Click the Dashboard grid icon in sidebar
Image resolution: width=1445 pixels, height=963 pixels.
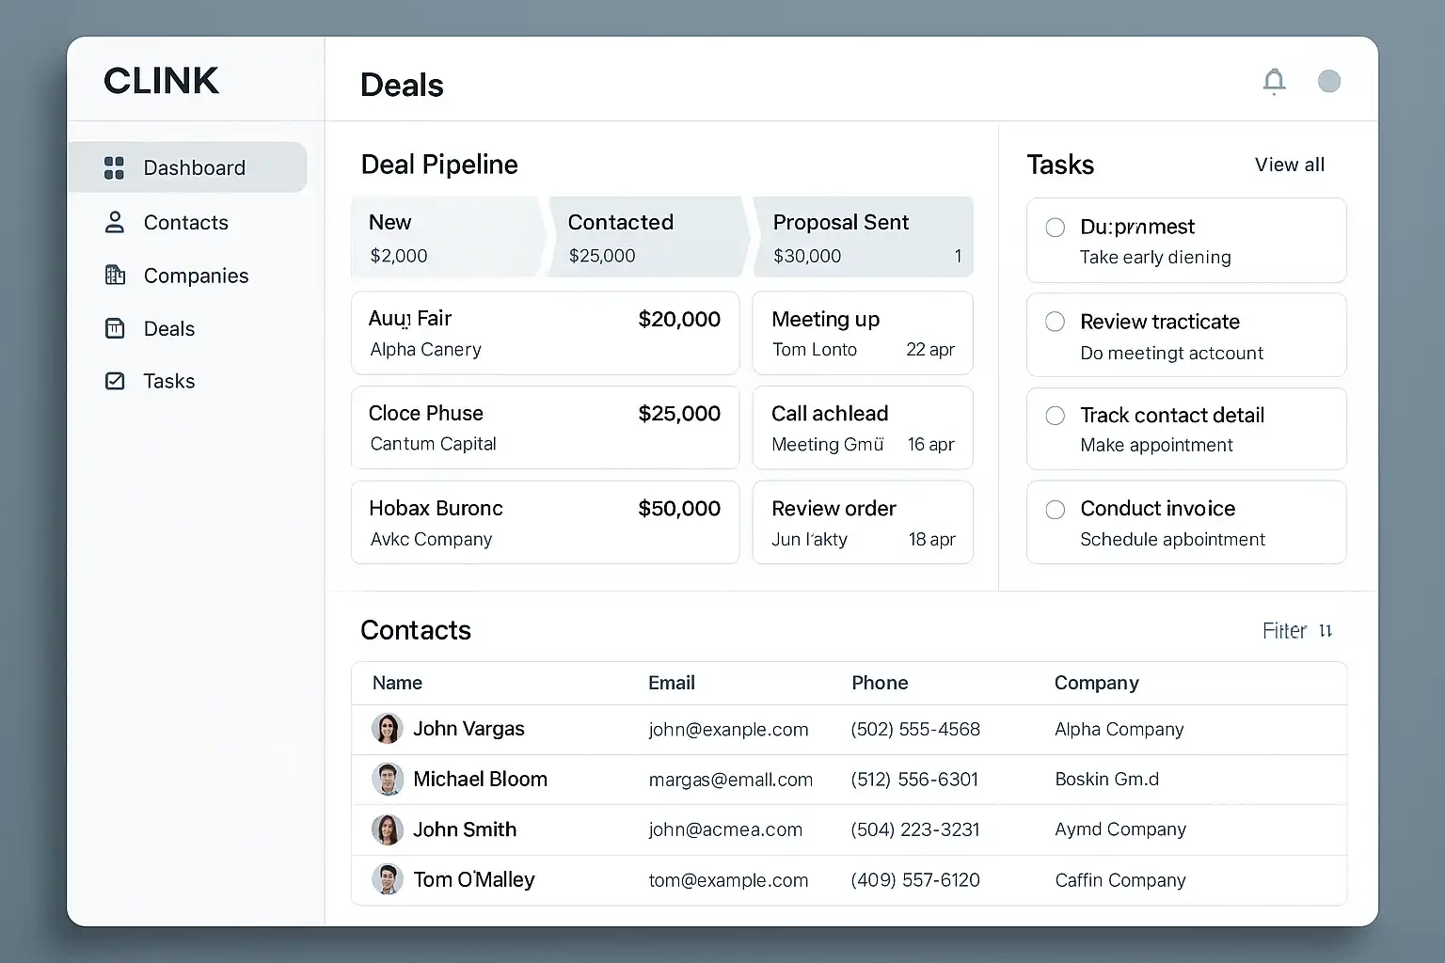coord(114,168)
